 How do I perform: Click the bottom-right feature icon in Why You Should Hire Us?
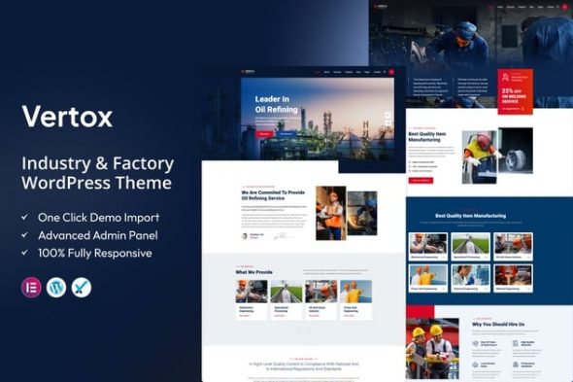[516, 365]
